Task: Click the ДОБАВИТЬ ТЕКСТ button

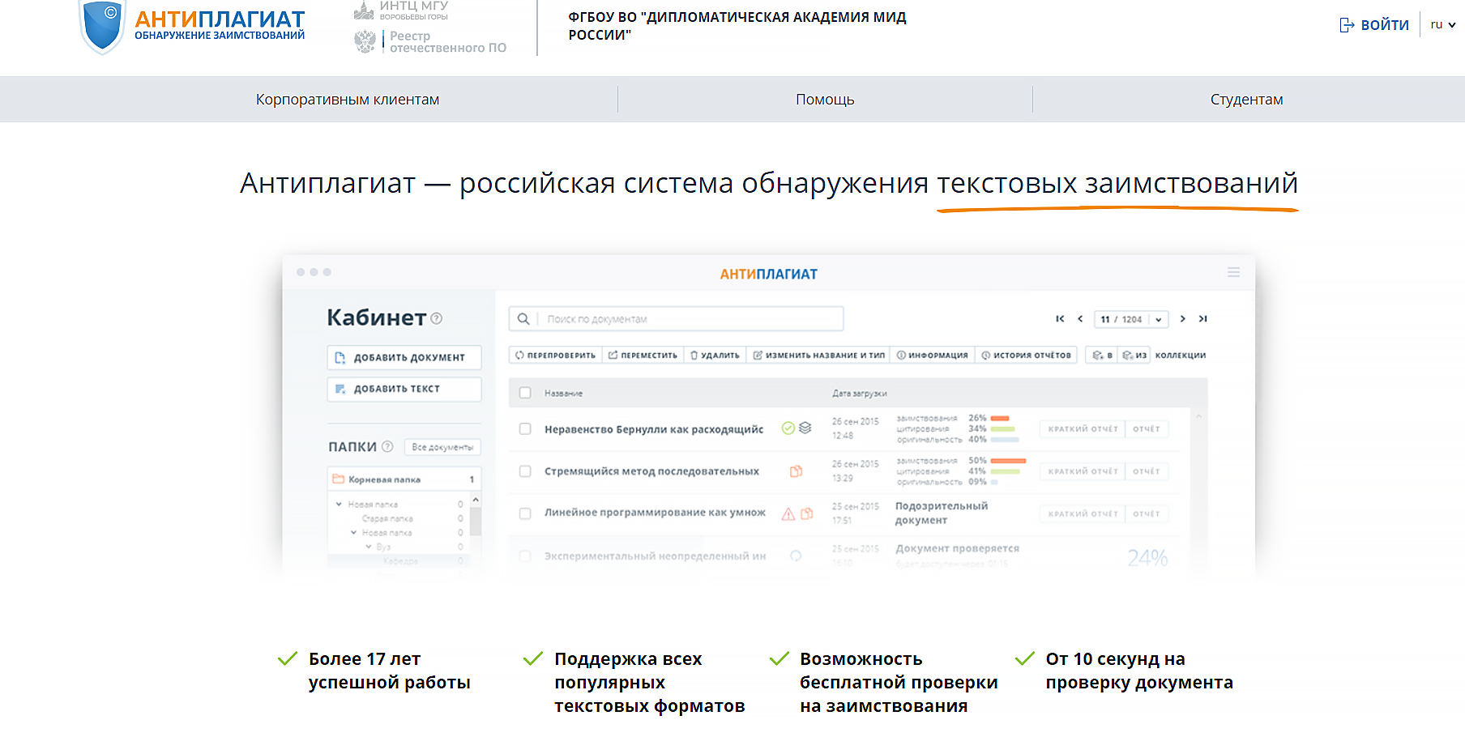Action: (404, 389)
